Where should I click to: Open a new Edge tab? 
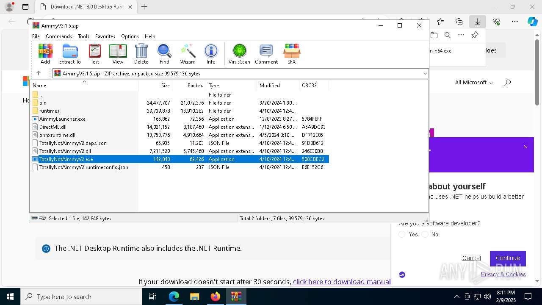[144, 7]
